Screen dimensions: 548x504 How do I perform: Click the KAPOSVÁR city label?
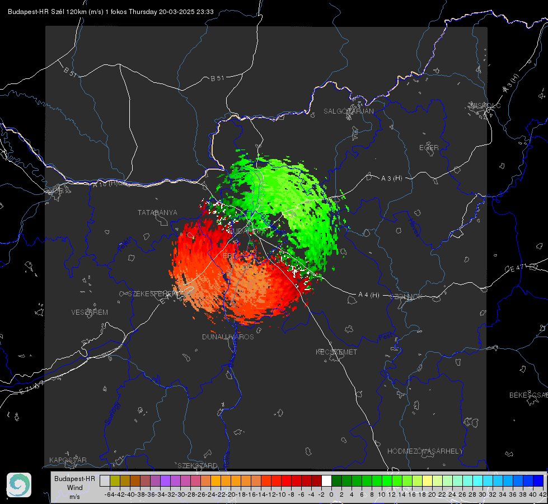(x=68, y=460)
